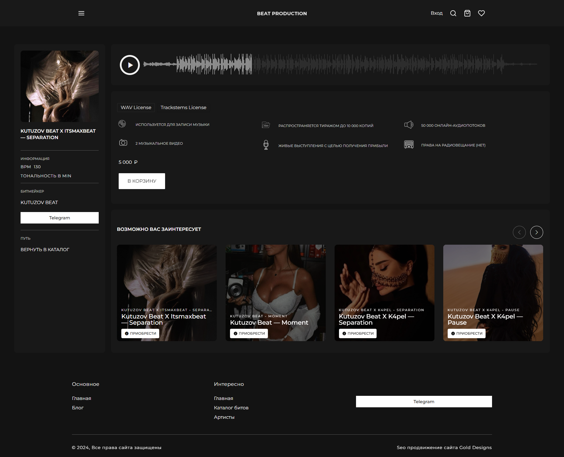Image resolution: width=564 pixels, height=457 pixels.
Task: Open the hamburger menu
Action: point(81,13)
